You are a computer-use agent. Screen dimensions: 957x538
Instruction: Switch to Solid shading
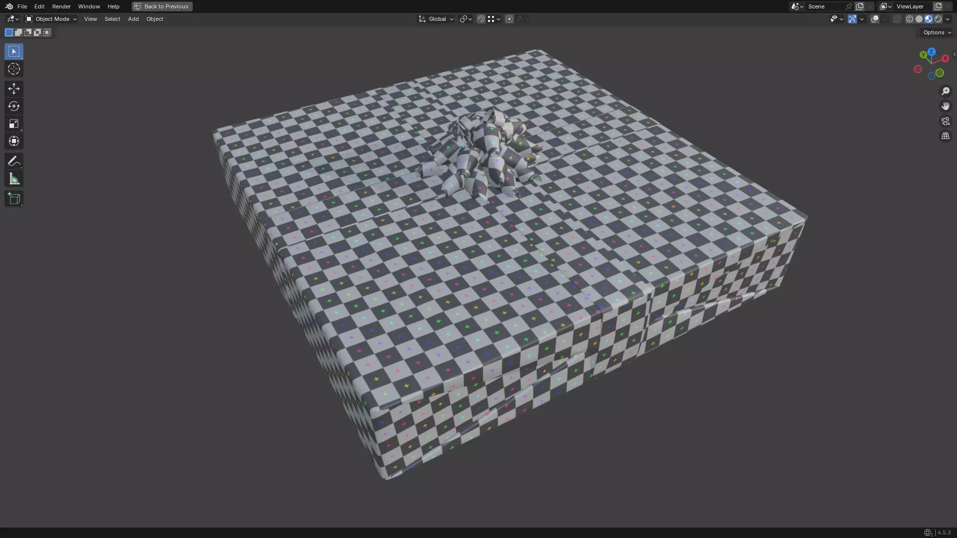919,19
